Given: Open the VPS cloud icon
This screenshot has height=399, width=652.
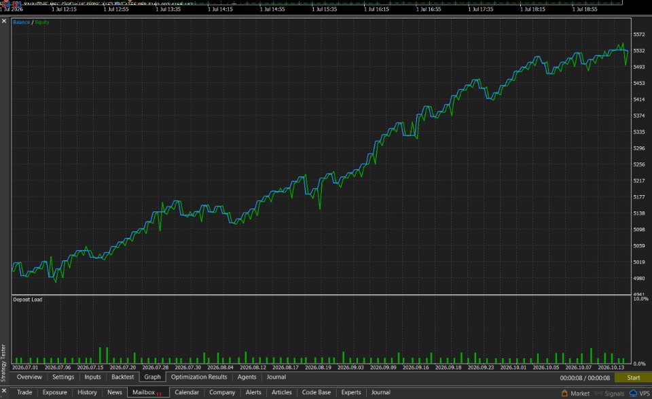Looking at the screenshot, I should [x=633, y=393].
